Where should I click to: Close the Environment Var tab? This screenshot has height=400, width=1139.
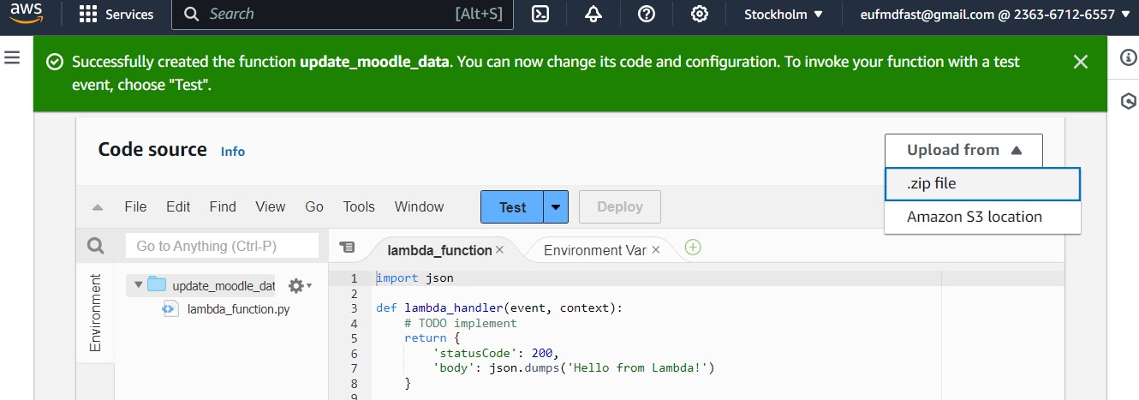[x=656, y=250]
